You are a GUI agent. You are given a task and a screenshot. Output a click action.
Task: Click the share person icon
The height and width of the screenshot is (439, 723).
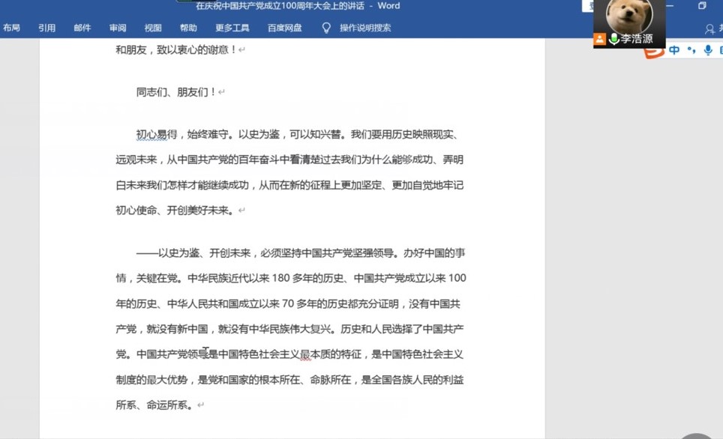point(710,28)
